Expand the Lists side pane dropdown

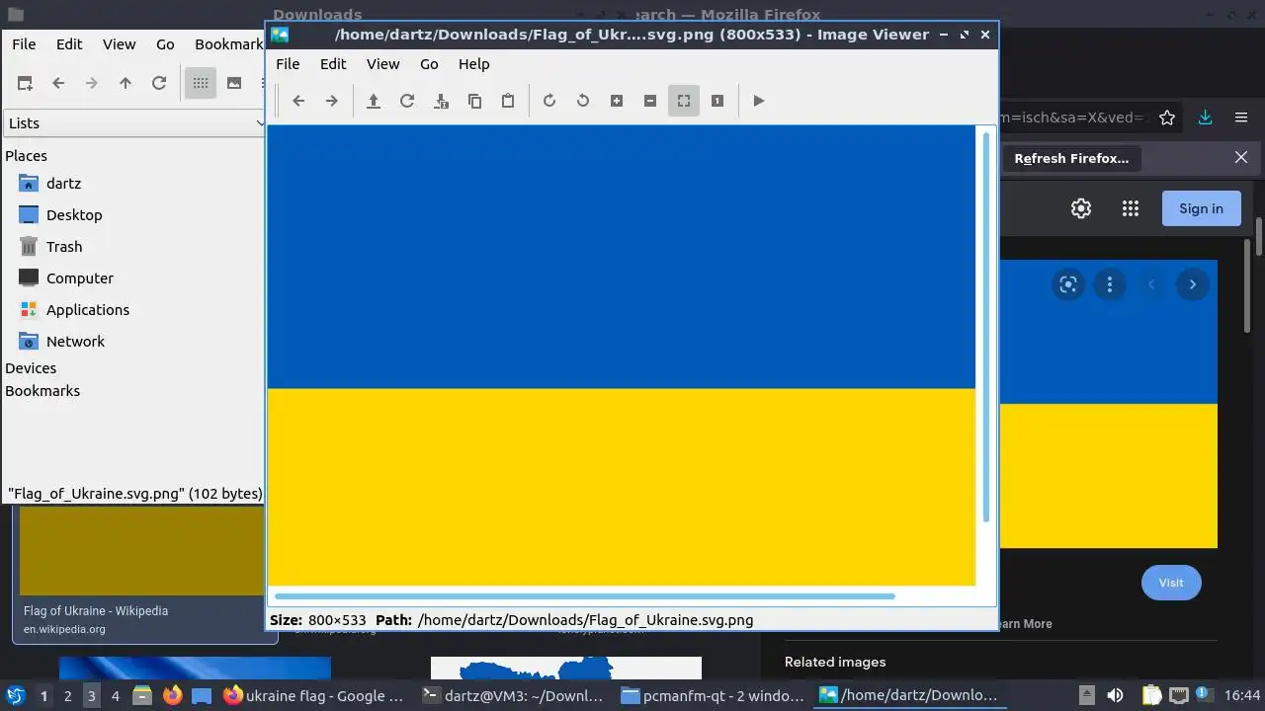135,122
